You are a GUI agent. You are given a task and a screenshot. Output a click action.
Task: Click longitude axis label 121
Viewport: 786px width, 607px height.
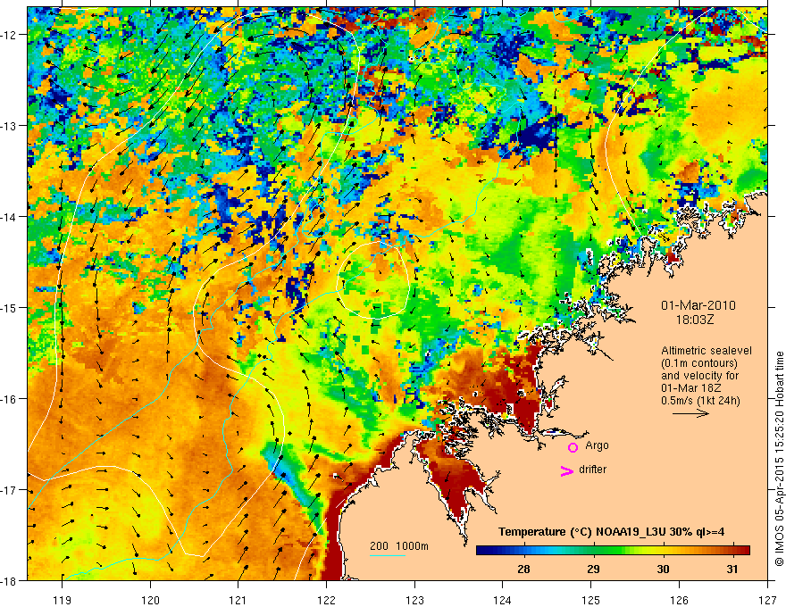point(238,600)
